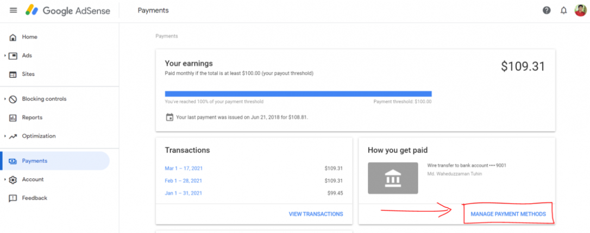The height and width of the screenshot is (233, 590).
Task: Click the $99.45 January amount
Action: tap(335, 193)
